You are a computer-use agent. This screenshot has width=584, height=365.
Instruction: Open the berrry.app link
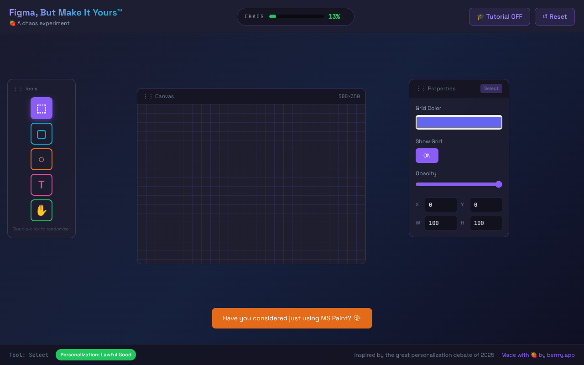click(x=560, y=355)
